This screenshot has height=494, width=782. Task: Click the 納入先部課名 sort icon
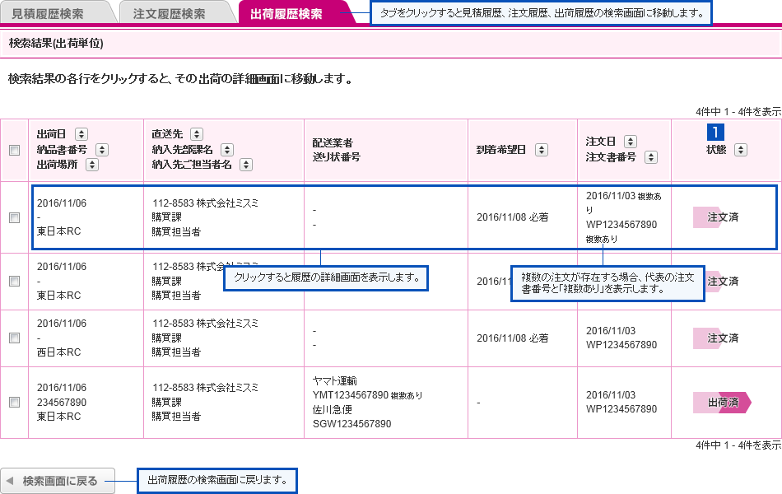click(x=227, y=149)
